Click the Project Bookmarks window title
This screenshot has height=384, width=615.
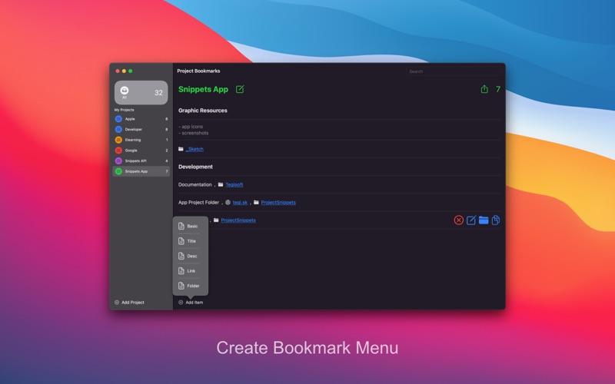coord(198,71)
